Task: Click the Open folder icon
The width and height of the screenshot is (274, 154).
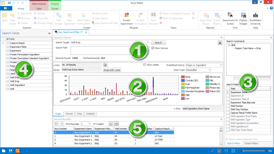Action: [x=4, y=15]
